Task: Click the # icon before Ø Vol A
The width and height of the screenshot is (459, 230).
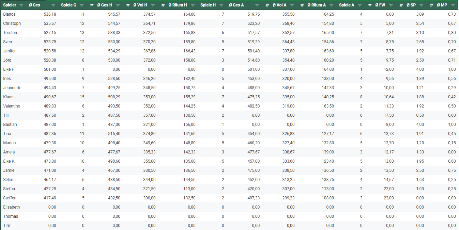Action: click(x=267, y=5)
